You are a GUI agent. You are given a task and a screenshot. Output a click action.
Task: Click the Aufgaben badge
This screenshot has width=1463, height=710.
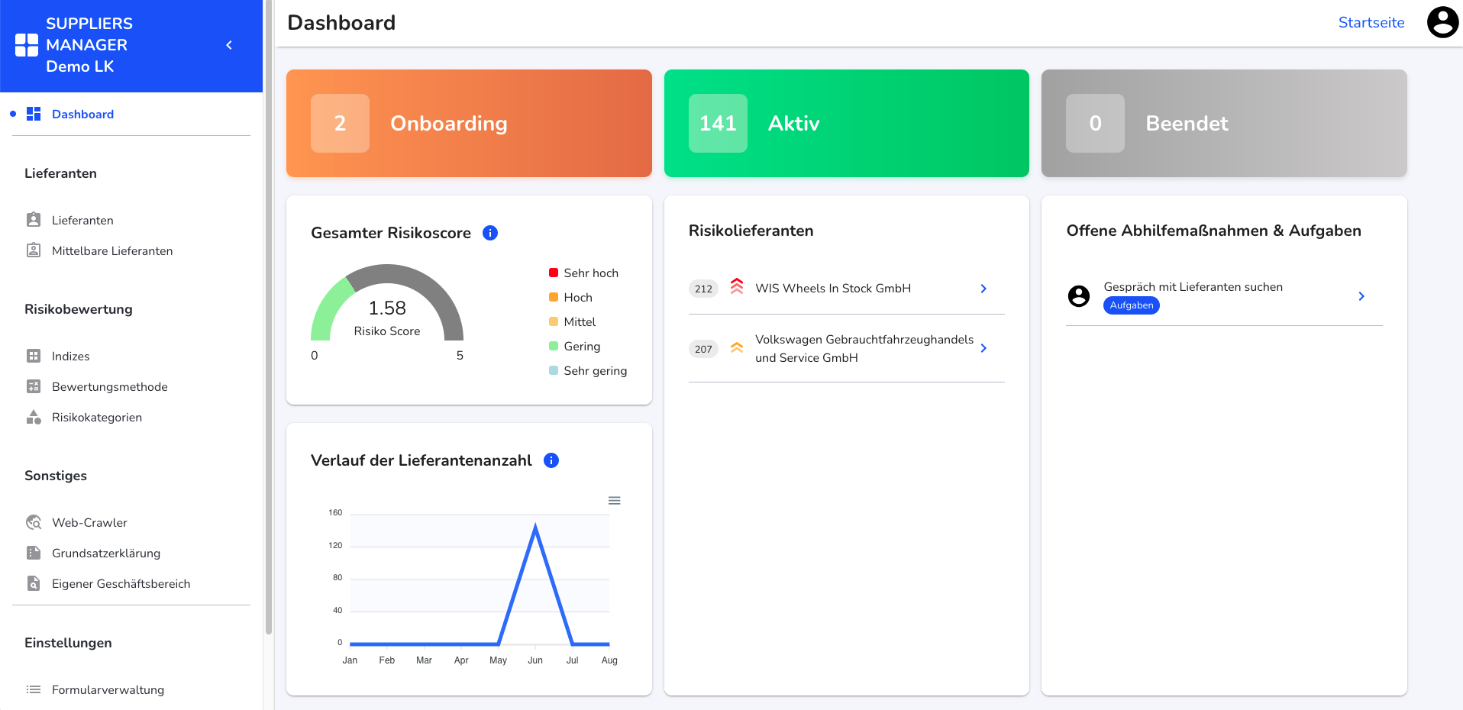click(x=1132, y=305)
